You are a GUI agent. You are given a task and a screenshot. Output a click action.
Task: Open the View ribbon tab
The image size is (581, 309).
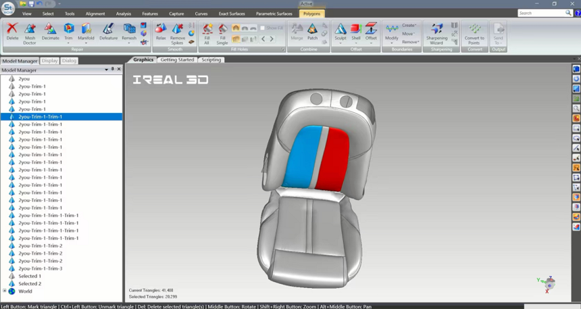pyautogui.click(x=26, y=14)
